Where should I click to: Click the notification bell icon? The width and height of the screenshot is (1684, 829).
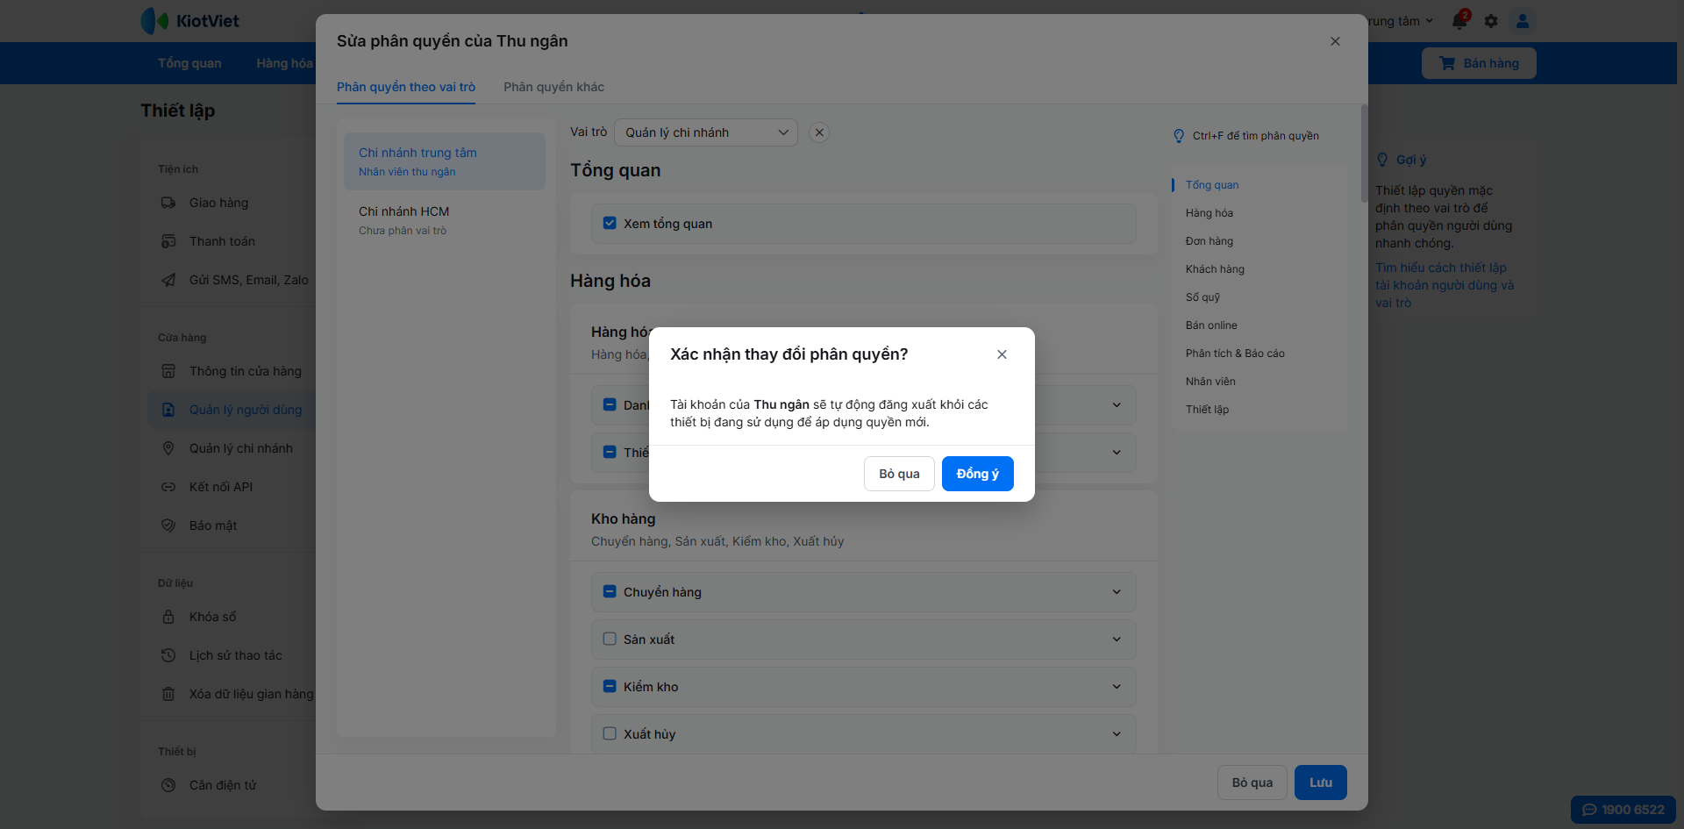coord(1459,21)
